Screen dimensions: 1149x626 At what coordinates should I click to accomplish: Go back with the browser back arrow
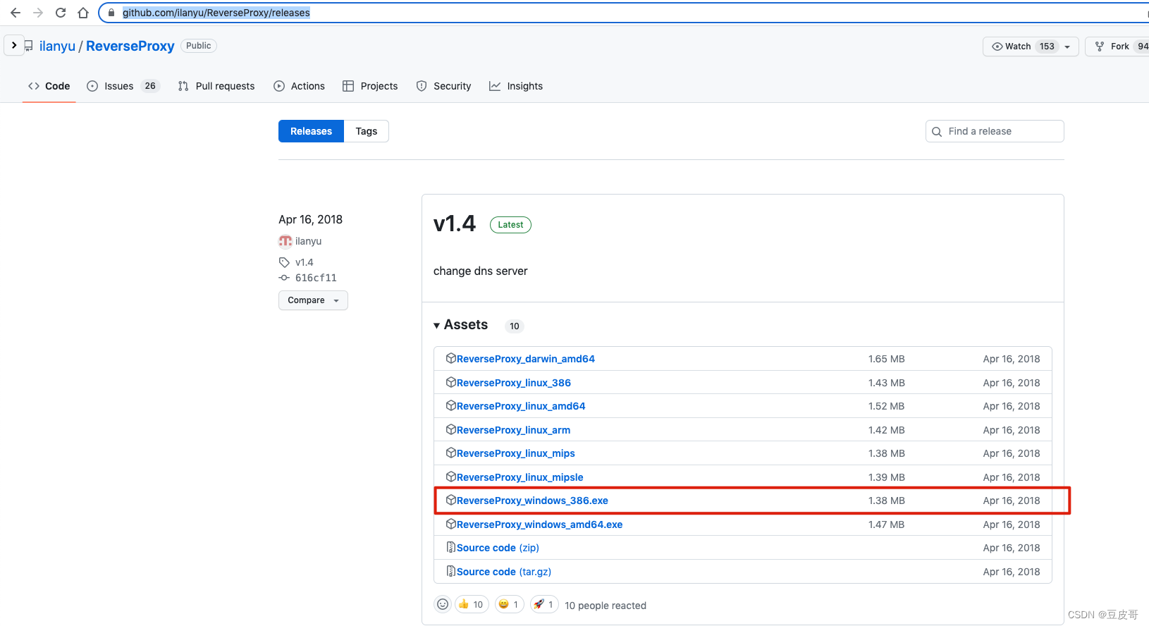[x=16, y=13]
